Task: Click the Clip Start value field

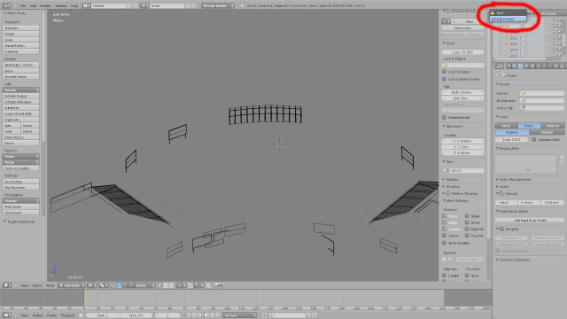Action: [462, 92]
